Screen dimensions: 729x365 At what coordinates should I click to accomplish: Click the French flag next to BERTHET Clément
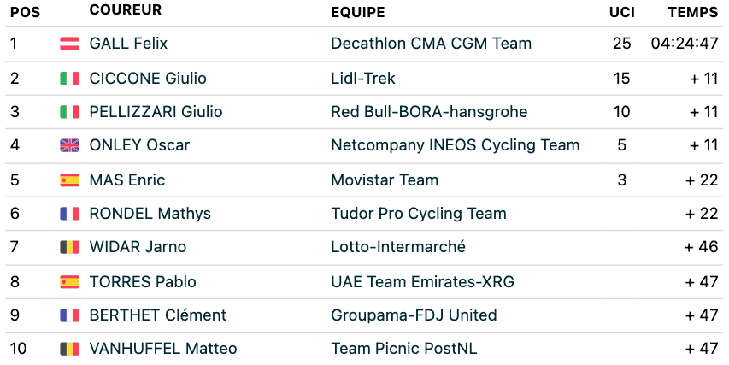tap(70, 315)
